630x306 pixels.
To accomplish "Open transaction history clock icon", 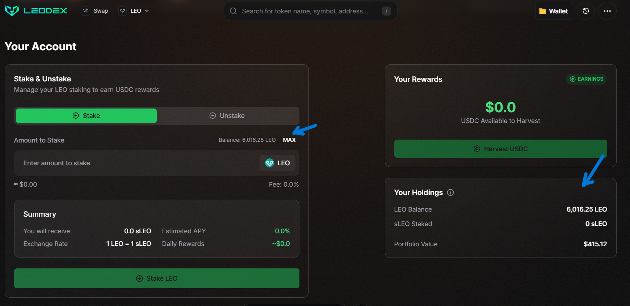I will tap(585, 11).
